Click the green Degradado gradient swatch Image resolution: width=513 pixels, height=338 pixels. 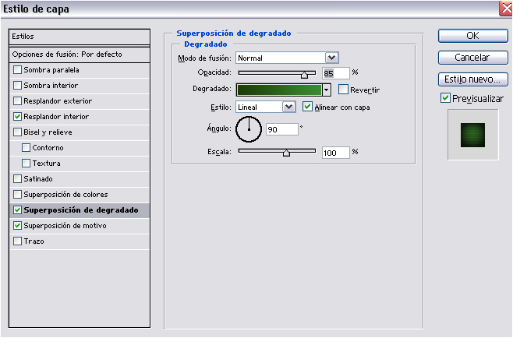pos(278,90)
